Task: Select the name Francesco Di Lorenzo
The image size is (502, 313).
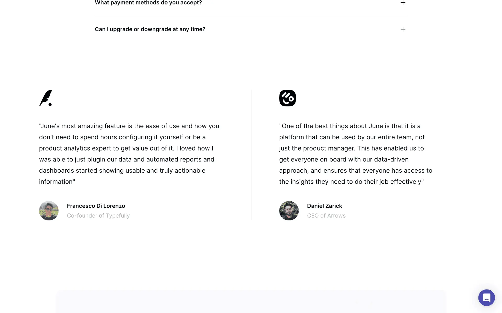Action: [96, 206]
